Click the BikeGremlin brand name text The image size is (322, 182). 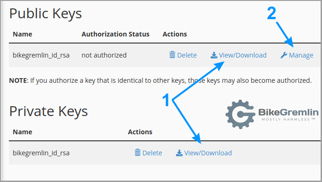(288, 112)
